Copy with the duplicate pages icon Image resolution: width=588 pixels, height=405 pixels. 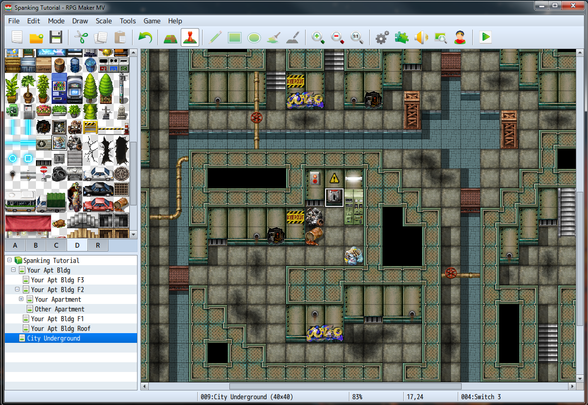pos(101,37)
